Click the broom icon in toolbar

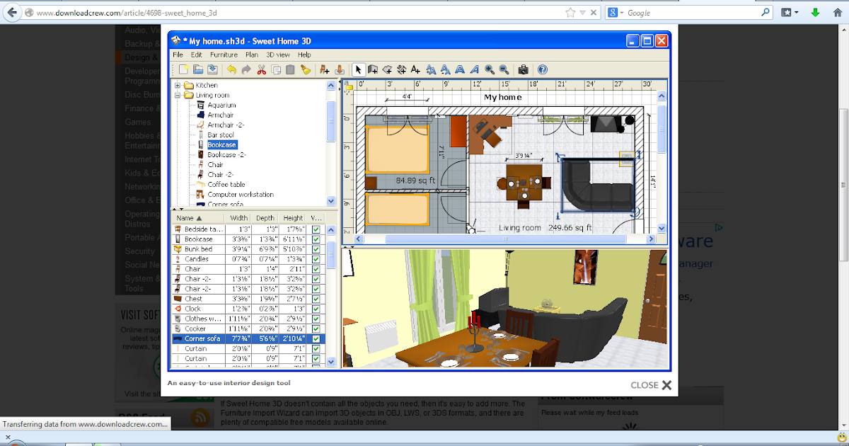(305, 69)
